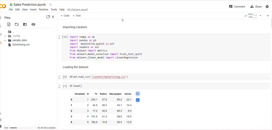Open the Runtime menu

(44, 9)
